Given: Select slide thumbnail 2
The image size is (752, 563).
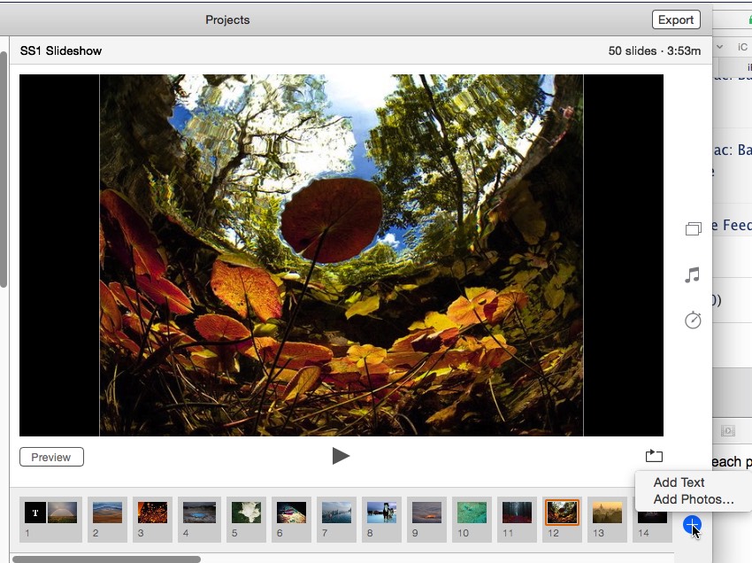Looking at the screenshot, I should click(107, 513).
